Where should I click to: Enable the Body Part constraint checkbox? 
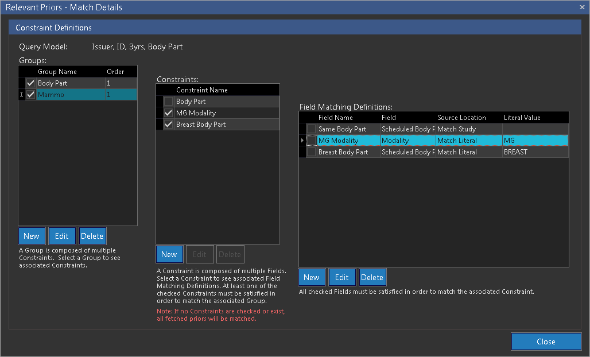(x=168, y=102)
